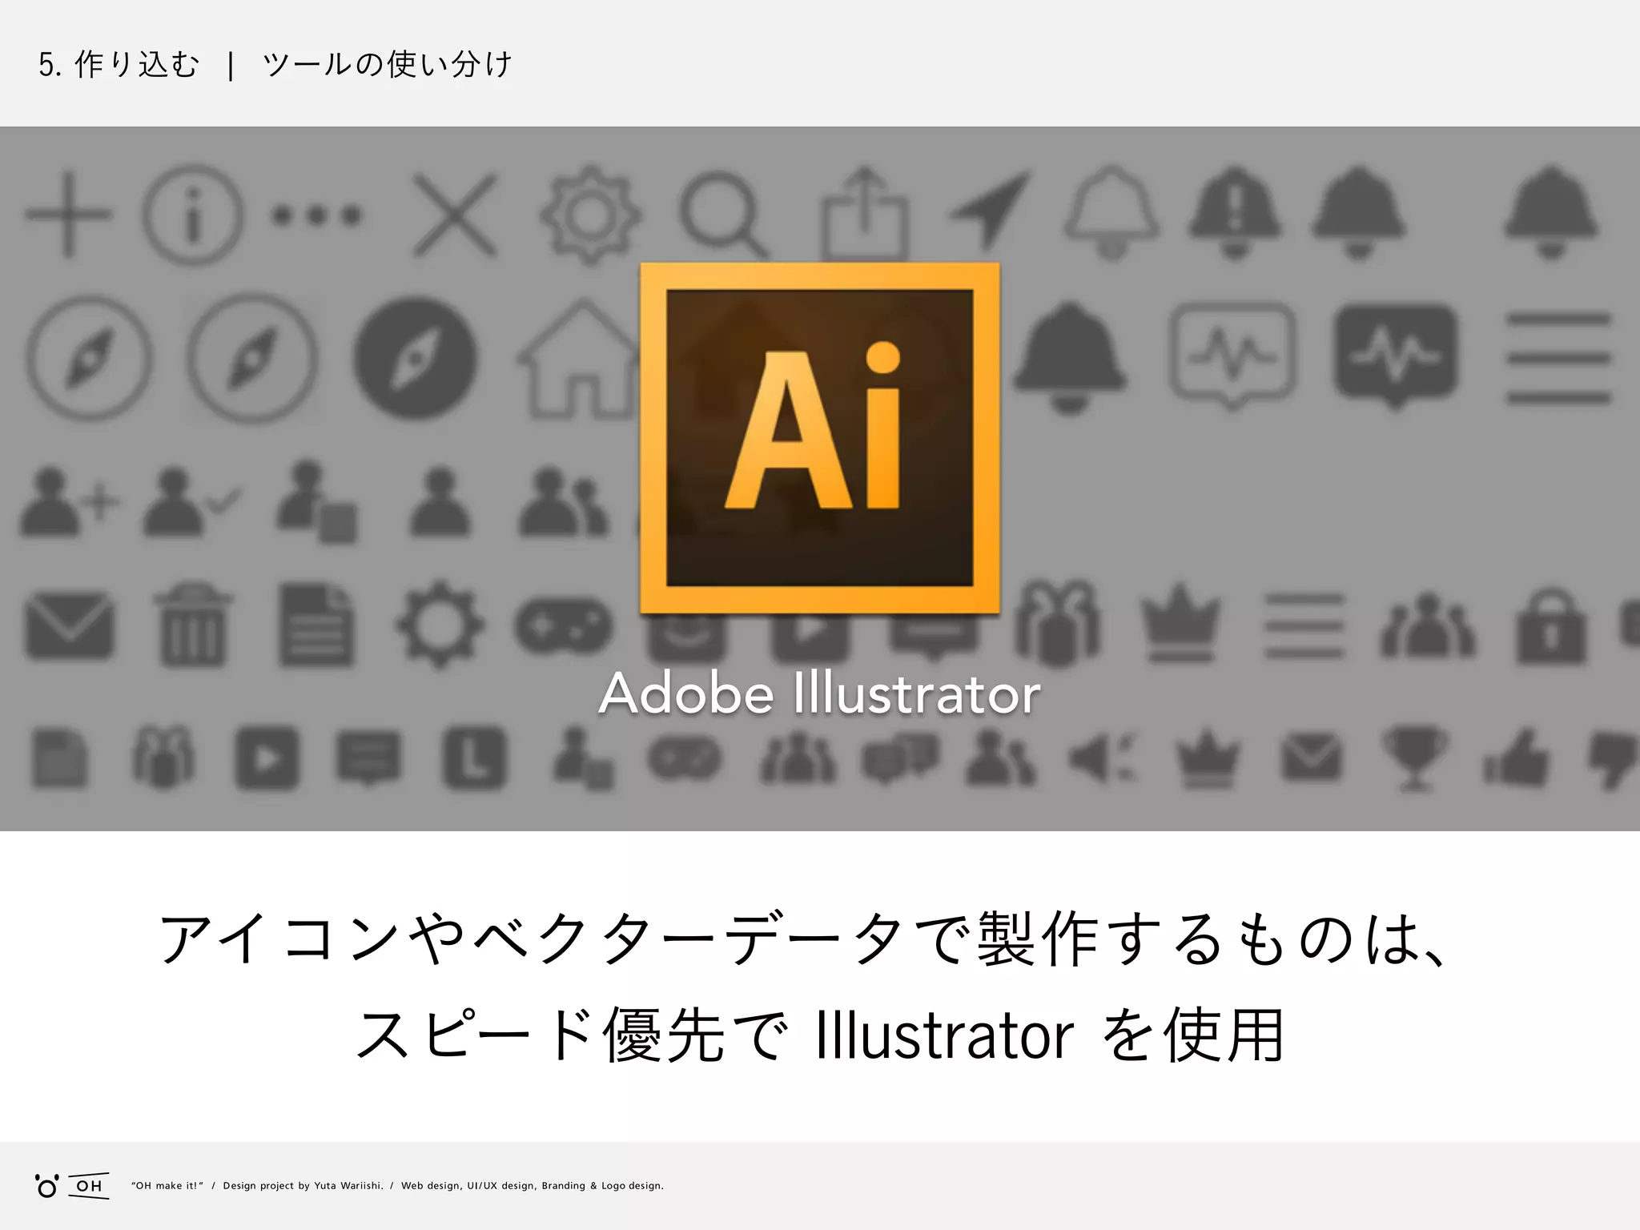Select "Design project by Yuta Wariishi." footer text
The image size is (1640, 1230).
(303, 1186)
